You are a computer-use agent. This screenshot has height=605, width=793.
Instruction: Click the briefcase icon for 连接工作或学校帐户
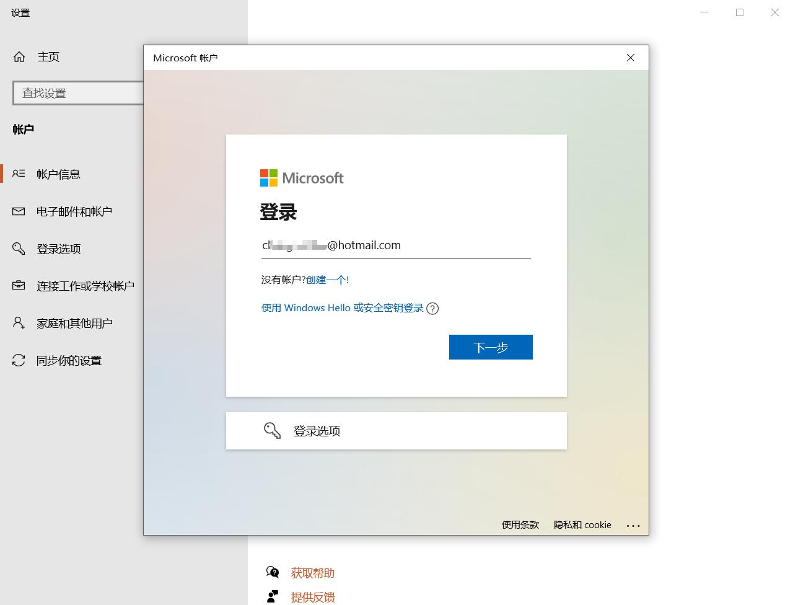pos(17,285)
